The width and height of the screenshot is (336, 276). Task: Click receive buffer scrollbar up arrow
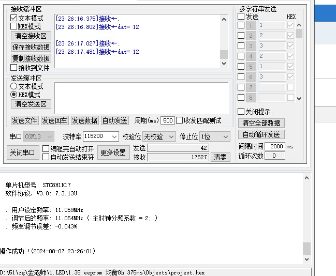click(x=224, y=19)
